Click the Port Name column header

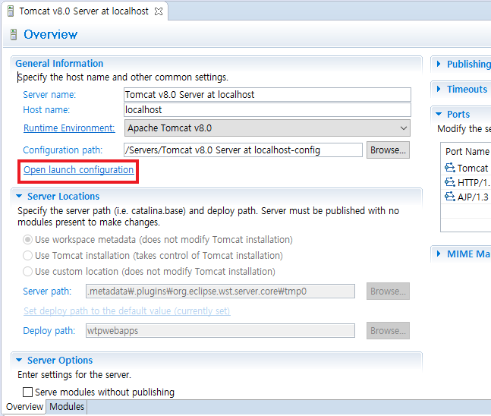(467, 152)
